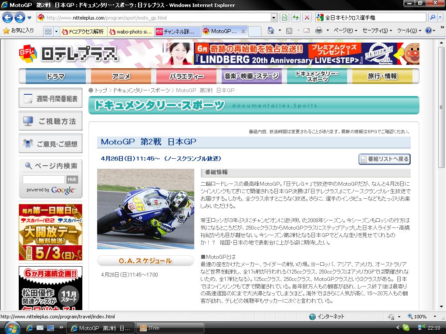
Task: Click the 6か月連続企画 松田優作 banner
Action: point(51,288)
